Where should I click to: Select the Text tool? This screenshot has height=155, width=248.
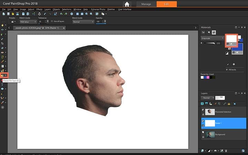click(2, 84)
